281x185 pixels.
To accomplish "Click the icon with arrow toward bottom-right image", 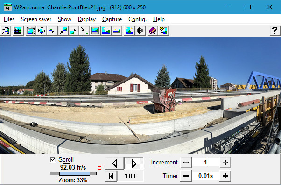I will pyautogui.click(x=84, y=31).
